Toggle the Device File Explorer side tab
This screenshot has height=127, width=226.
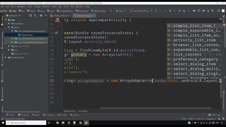224,100
